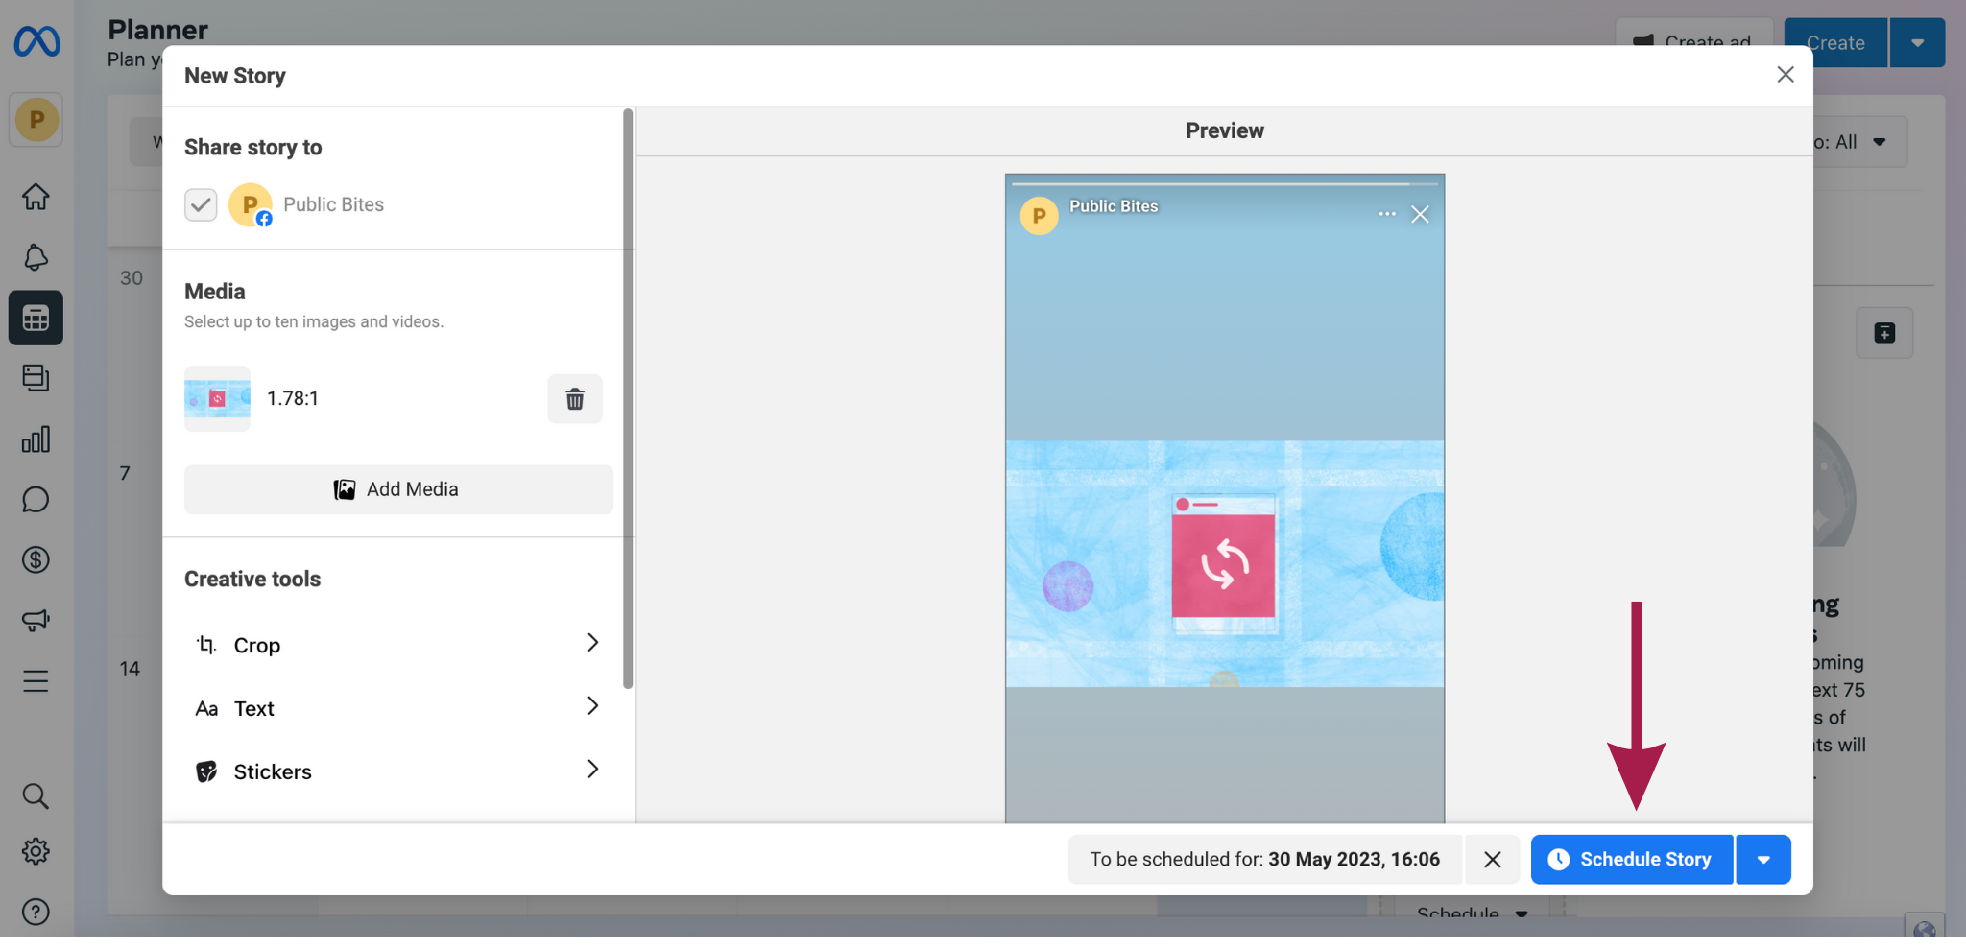Open Ads megaphone icon in the sidebar
Screen dimensions: 1966x949
[x=36, y=620]
